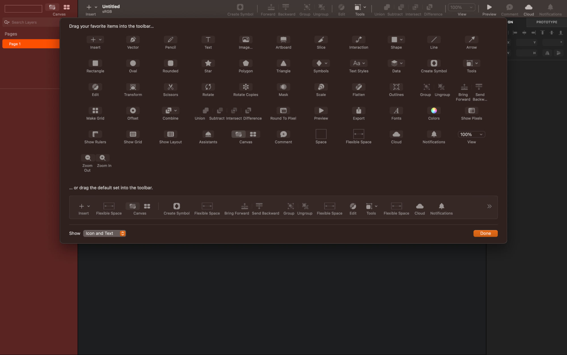Click the Zoom Out magnifier icon

pyautogui.click(x=88, y=158)
